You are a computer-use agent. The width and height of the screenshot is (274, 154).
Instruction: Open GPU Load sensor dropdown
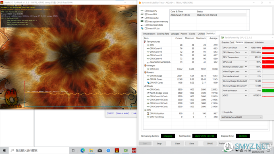(x=246, y=62)
